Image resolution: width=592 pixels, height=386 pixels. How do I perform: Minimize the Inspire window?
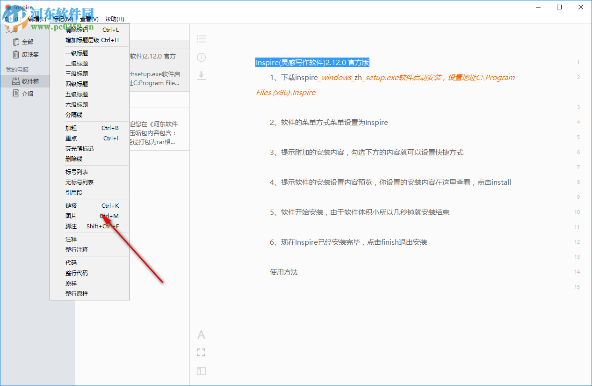(538, 7)
